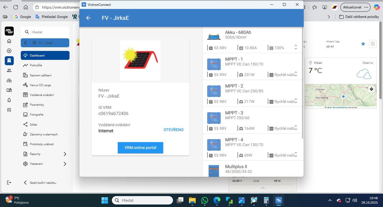Open the notifications bell icon in the VRM rail
This screenshot has height=207, width=383.
pyautogui.click(x=9, y=100)
